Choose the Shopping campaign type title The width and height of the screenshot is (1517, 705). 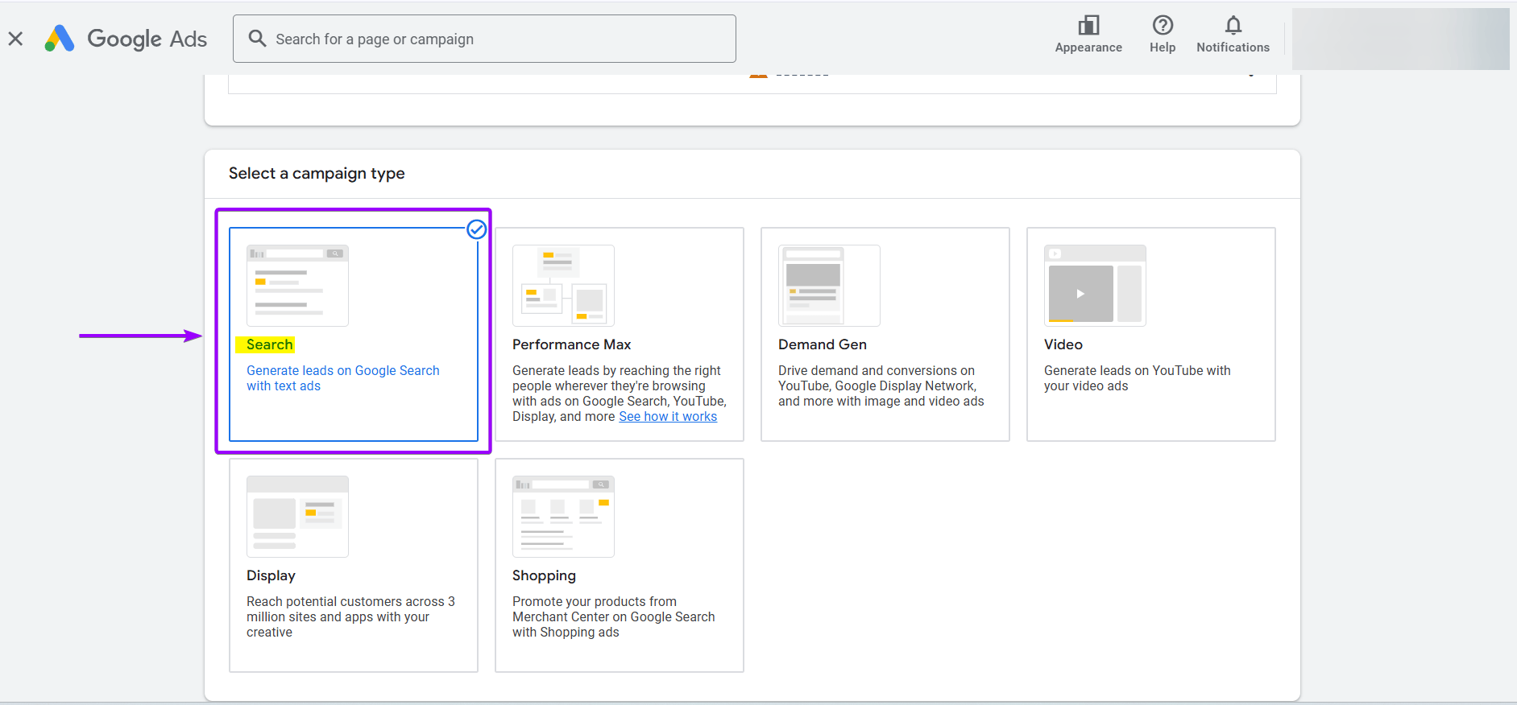544,575
